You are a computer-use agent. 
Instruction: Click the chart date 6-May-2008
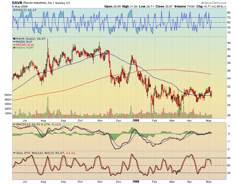click(x=20, y=7)
